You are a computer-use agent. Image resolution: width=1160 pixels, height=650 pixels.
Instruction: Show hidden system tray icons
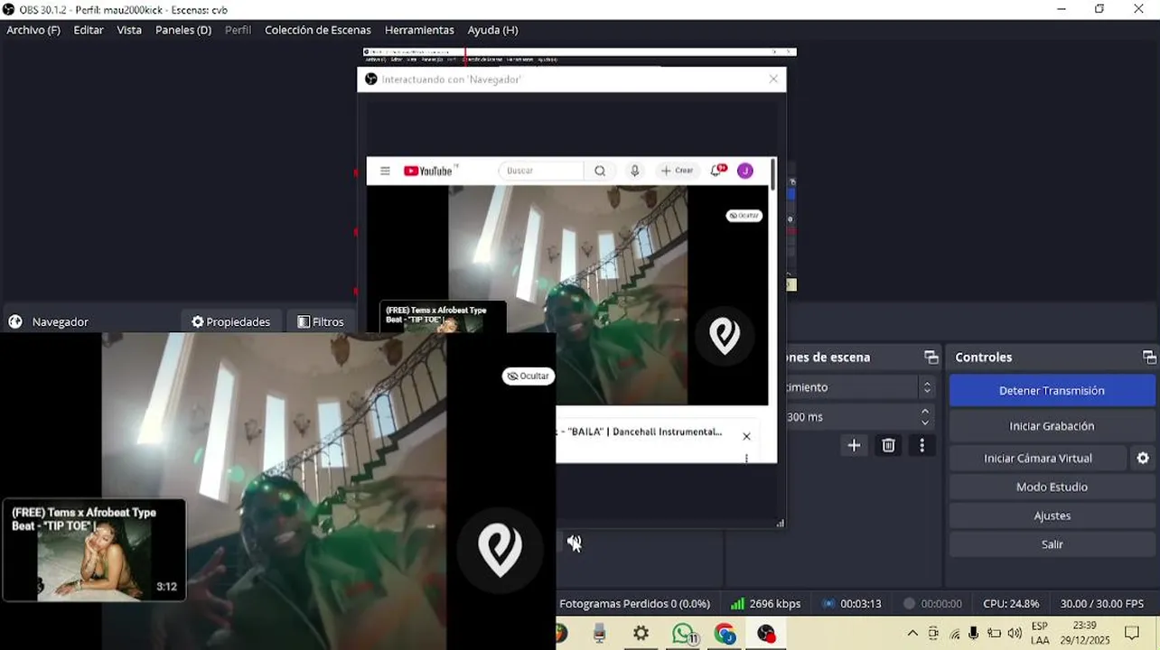912,634
